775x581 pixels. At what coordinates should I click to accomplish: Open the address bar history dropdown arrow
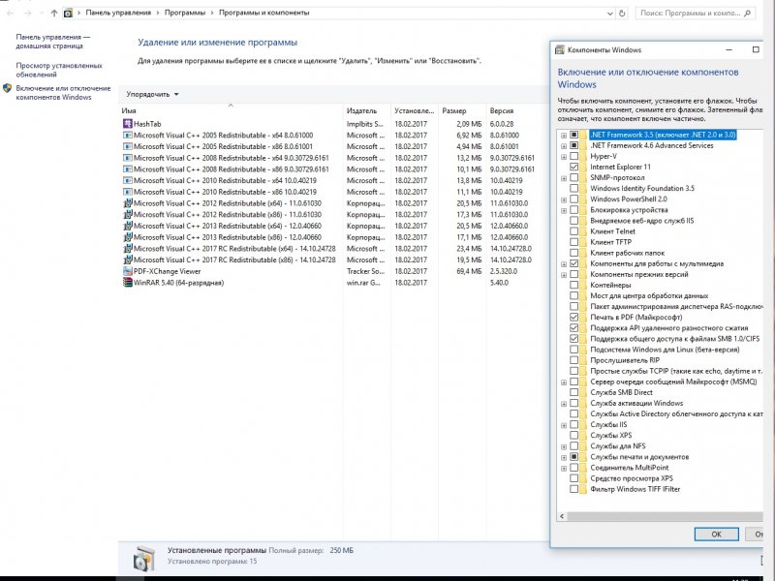(610, 14)
